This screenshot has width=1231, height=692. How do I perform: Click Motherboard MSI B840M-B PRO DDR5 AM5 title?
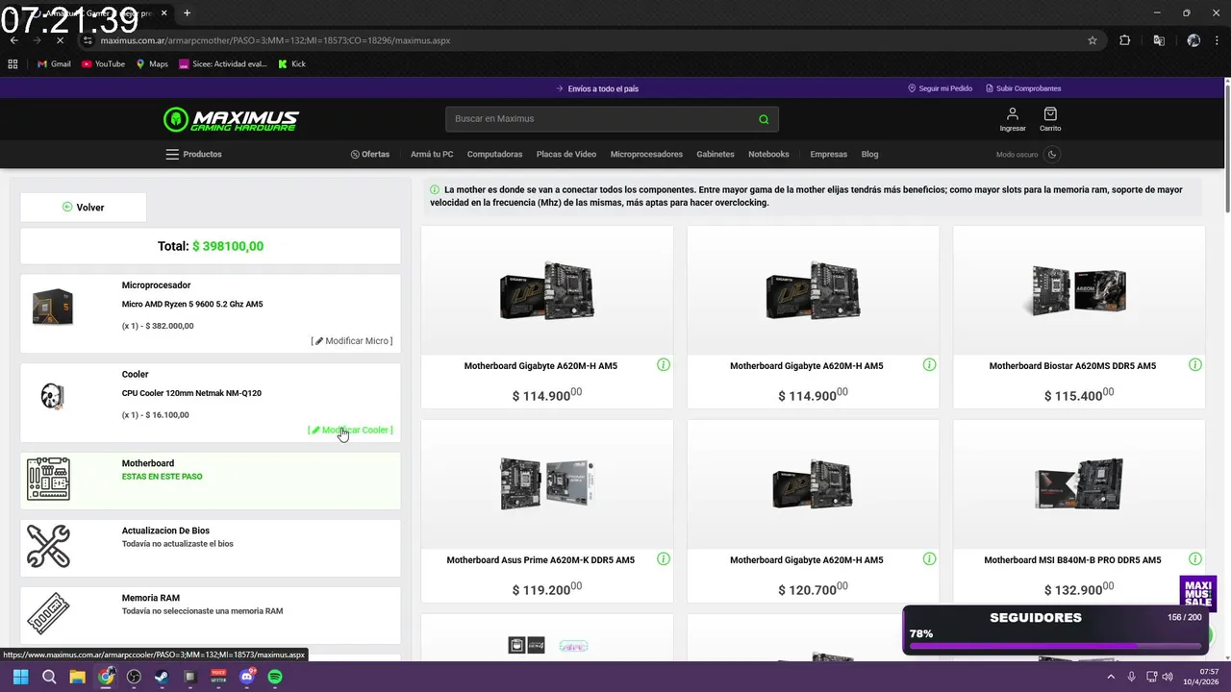tap(1072, 560)
